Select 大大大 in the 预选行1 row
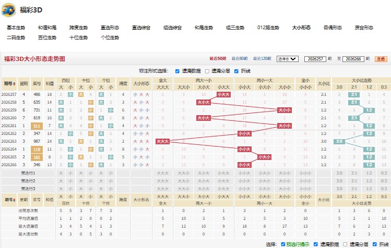The width and height of the screenshot is (391, 248). coord(162,173)
